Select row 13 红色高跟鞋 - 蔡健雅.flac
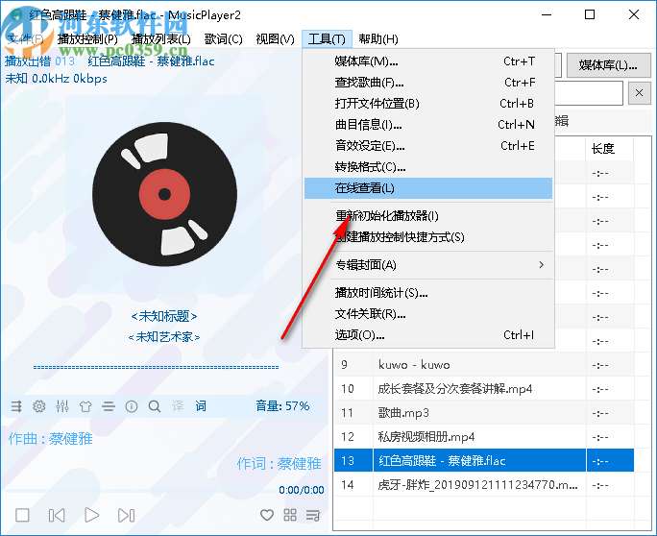 click(484, 460)
